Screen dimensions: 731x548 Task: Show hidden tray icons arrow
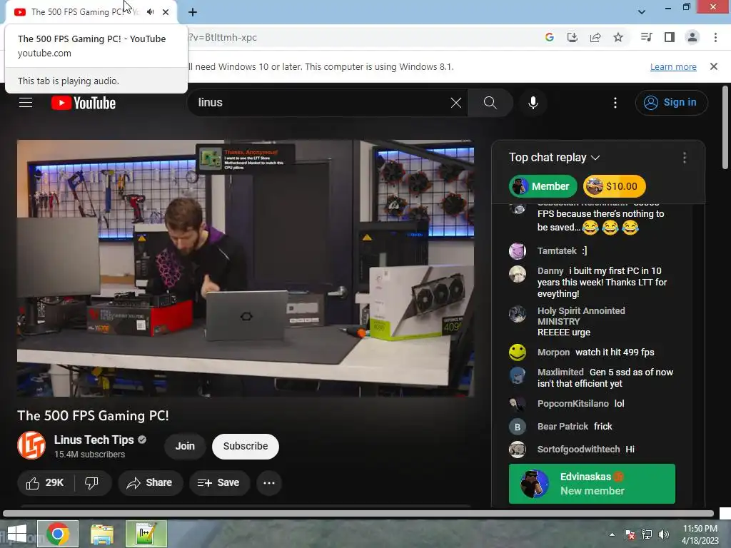612,534
